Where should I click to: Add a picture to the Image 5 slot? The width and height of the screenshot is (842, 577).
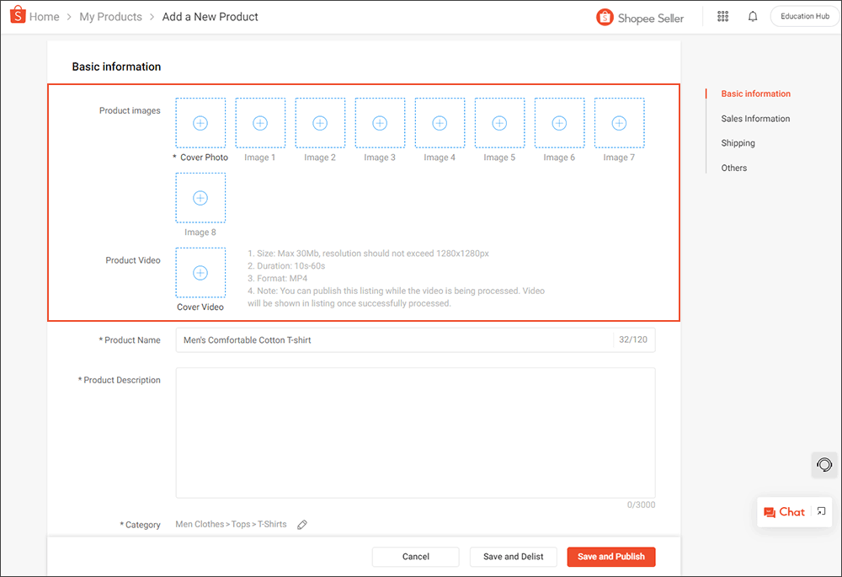pyautogui.click(x=499, y=122)
